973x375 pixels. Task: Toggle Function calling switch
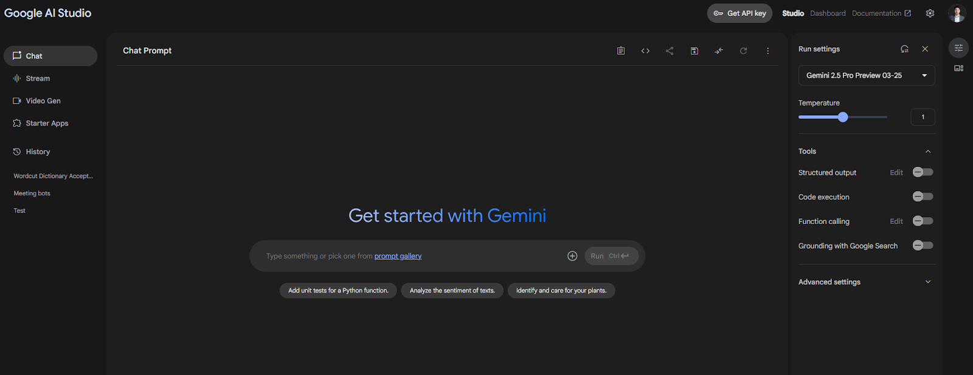point(923,221)
